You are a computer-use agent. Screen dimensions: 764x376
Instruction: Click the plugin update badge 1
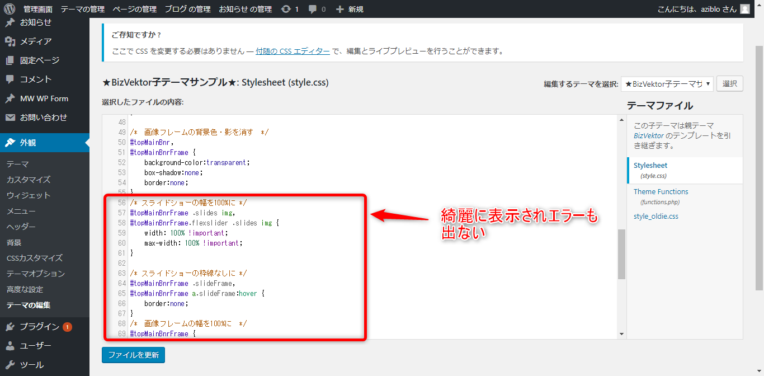click(x=67, y=327)
